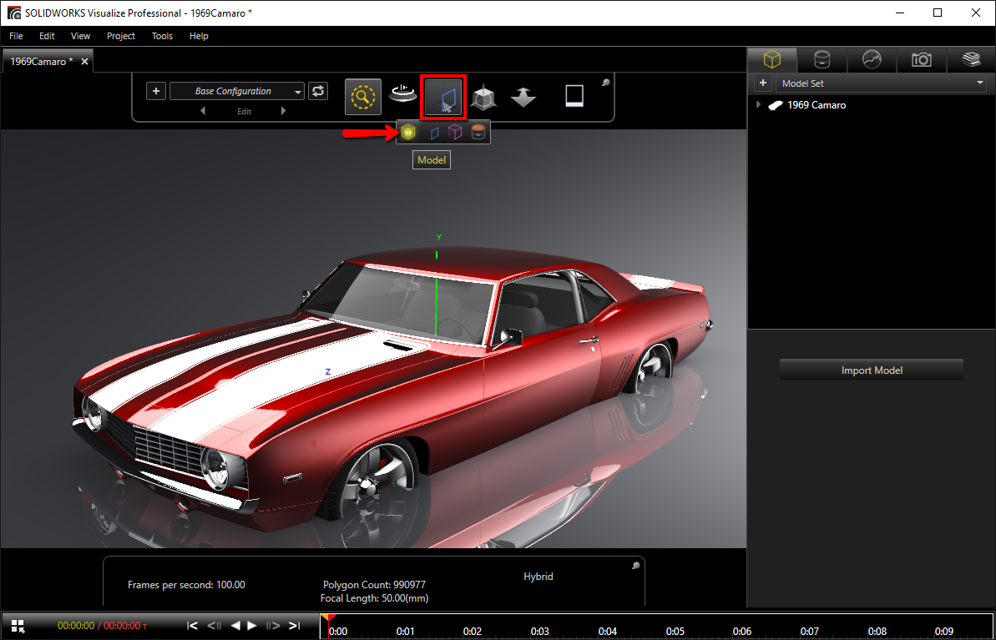Open the Models palette tab
Screen dimensions: 996x640
point(771,60)
